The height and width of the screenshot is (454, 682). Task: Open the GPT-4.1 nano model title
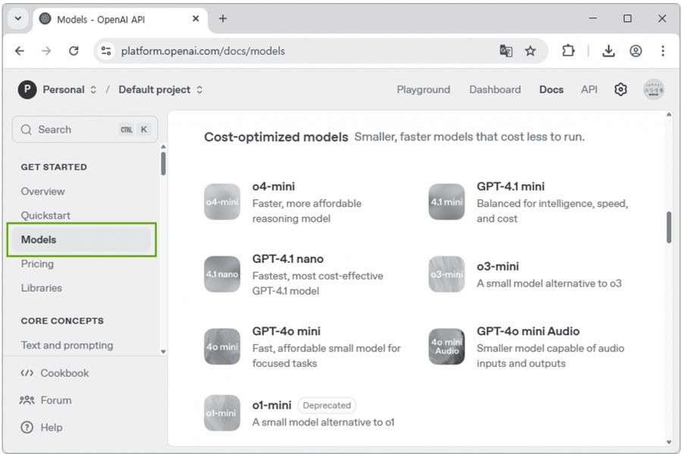(288, 258)
